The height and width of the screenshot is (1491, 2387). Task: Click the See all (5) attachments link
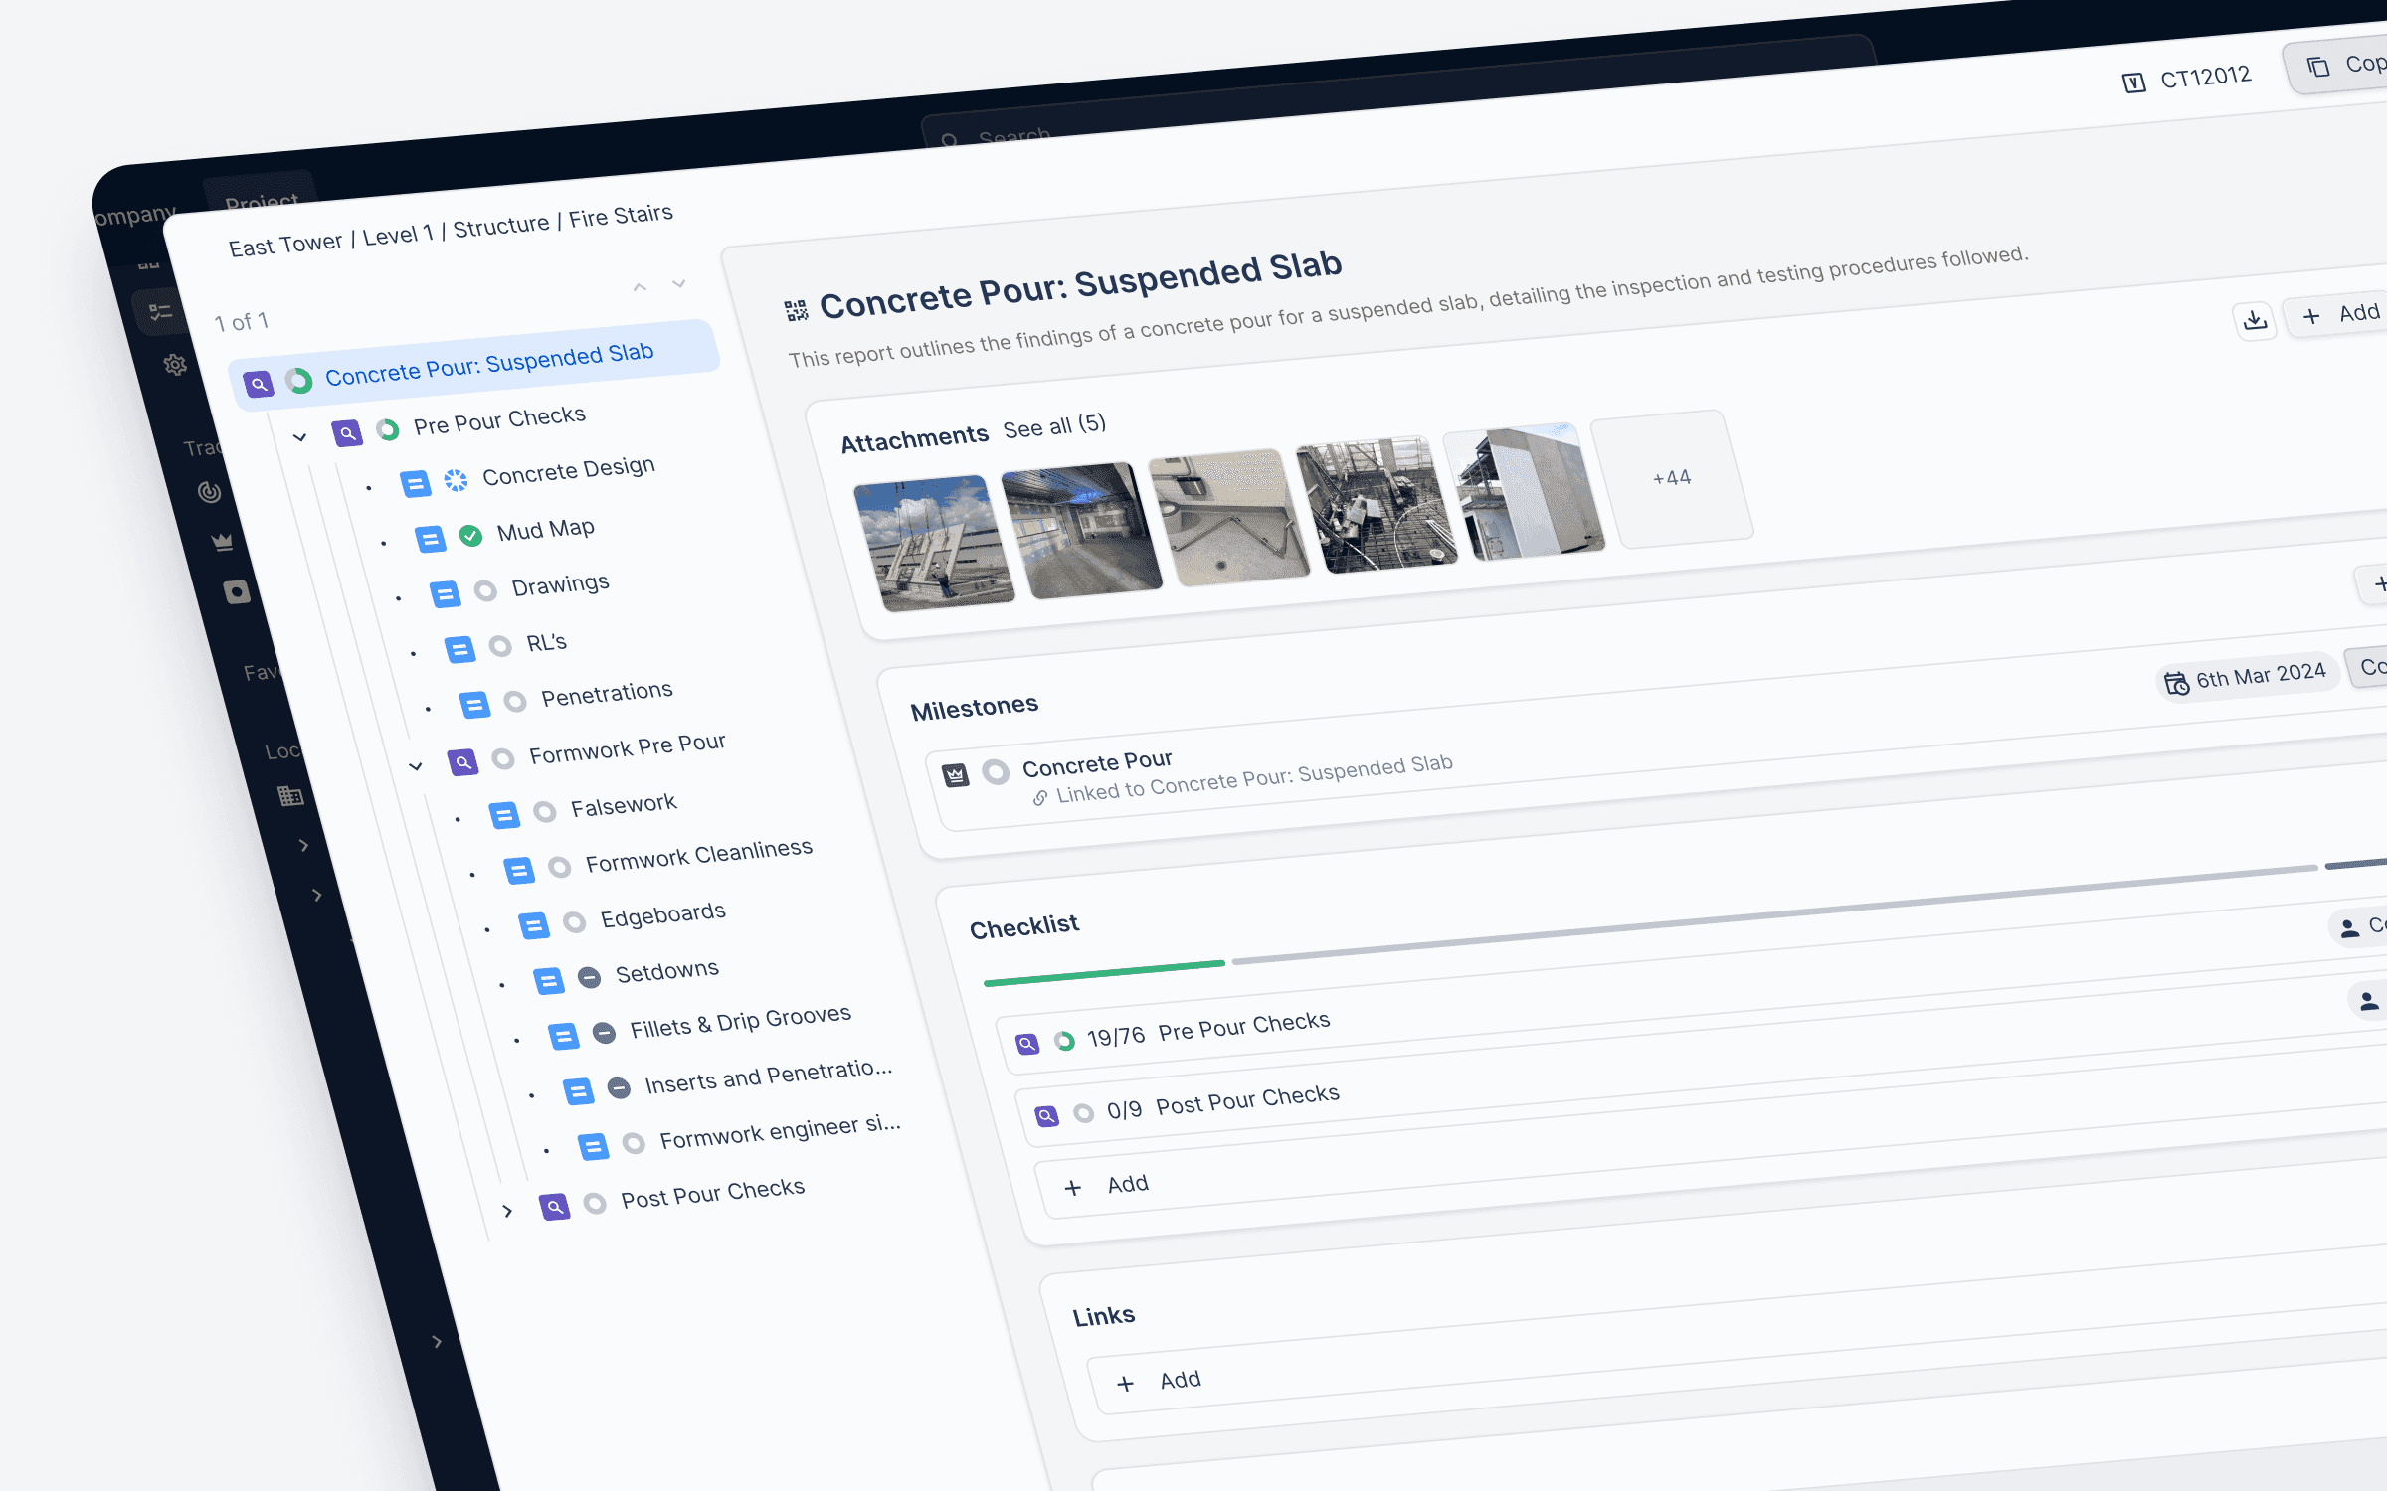pos(1054,426)
